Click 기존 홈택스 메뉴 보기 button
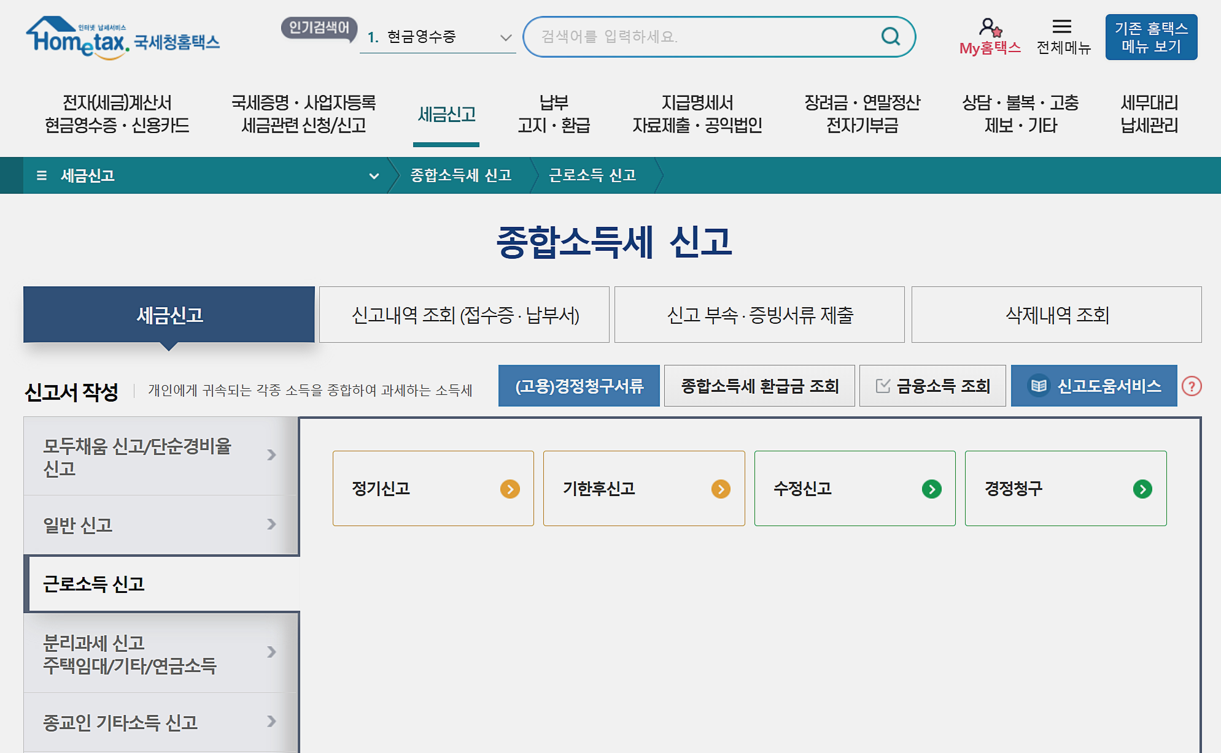 [1151, 37]
